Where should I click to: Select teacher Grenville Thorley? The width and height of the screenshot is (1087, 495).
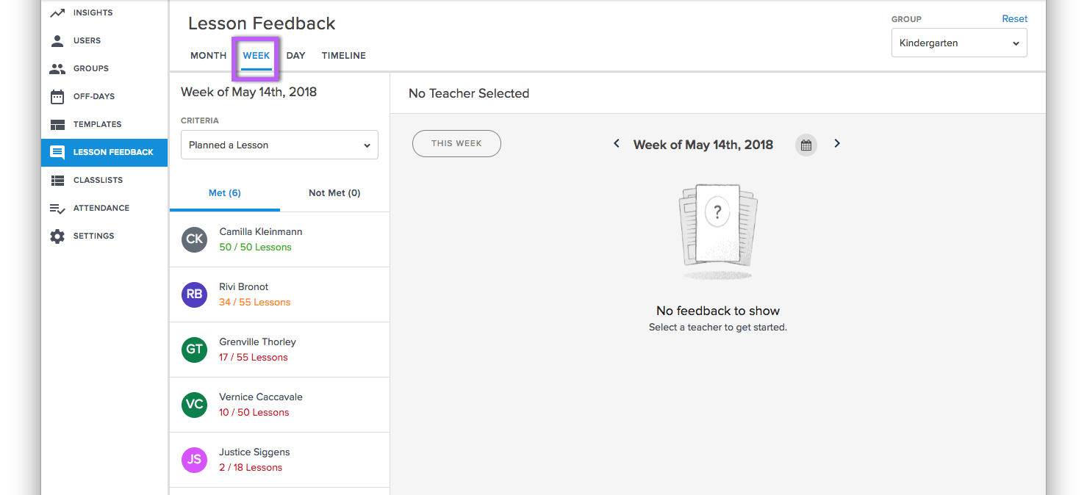(x=279, y=350)
